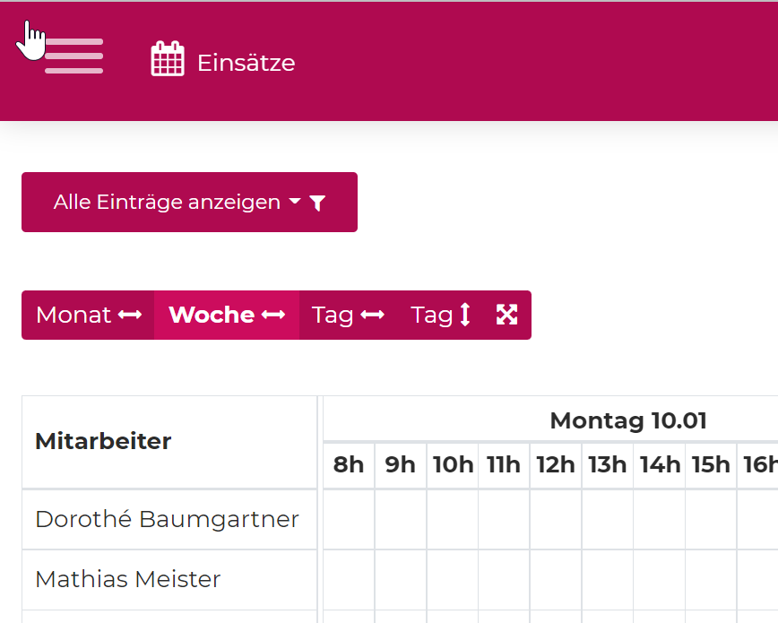Screen dimensions: 778x623
Task: Click the fullscreen expand arrows icon
Action: point(506,315)
